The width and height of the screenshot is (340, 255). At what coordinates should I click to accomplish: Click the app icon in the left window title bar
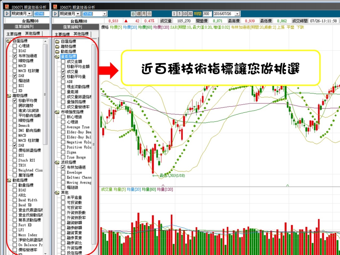(7, 7)
